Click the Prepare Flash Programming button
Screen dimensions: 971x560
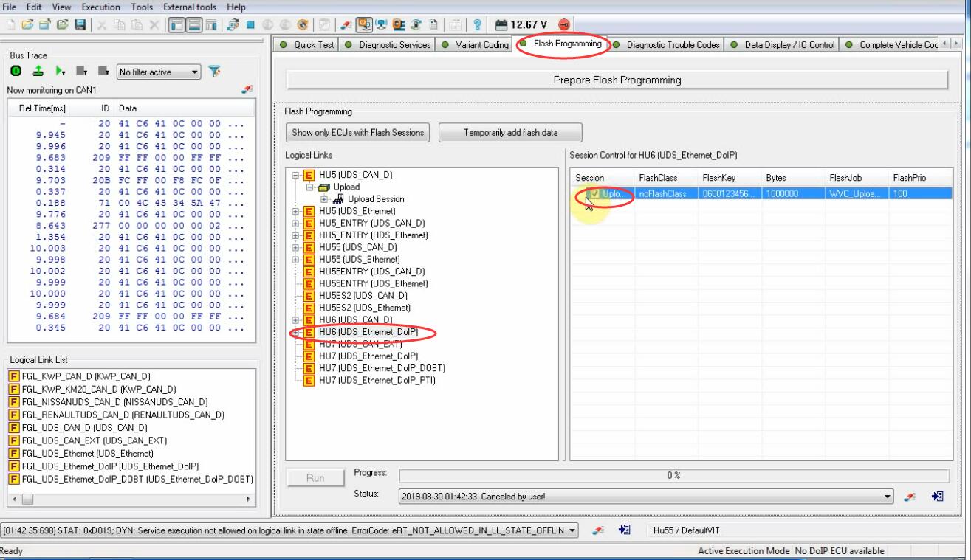coord(617,80)
